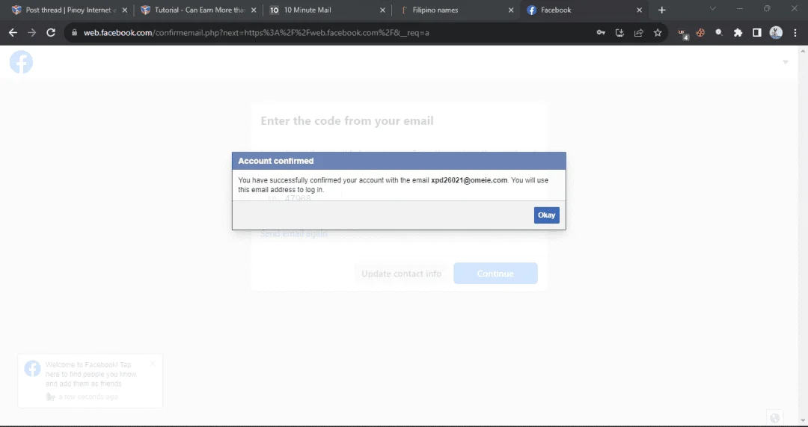Click the Update contact info button
Image resolution: width=808 pixels, height=427 pixels.
coord(401,274)
